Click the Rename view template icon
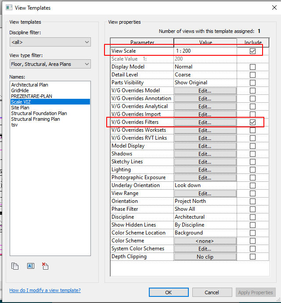Screen dimensions: 281x303 coord(31,266)
